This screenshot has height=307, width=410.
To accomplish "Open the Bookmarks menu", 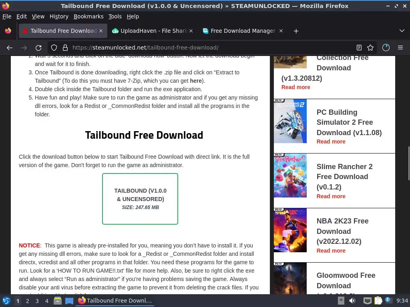I will [x=88, y=16].
